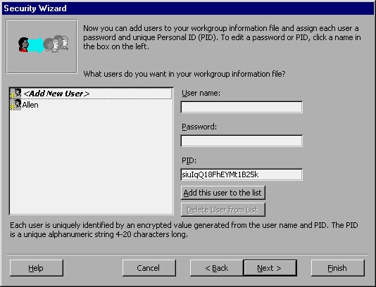The height and width of the screenshot is (287, 376).
Task: Click the Password label
Action: [x=199, y=127]
